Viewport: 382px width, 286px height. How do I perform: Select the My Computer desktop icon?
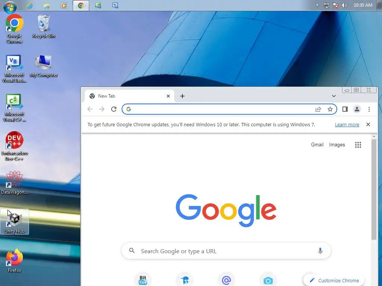44,66
